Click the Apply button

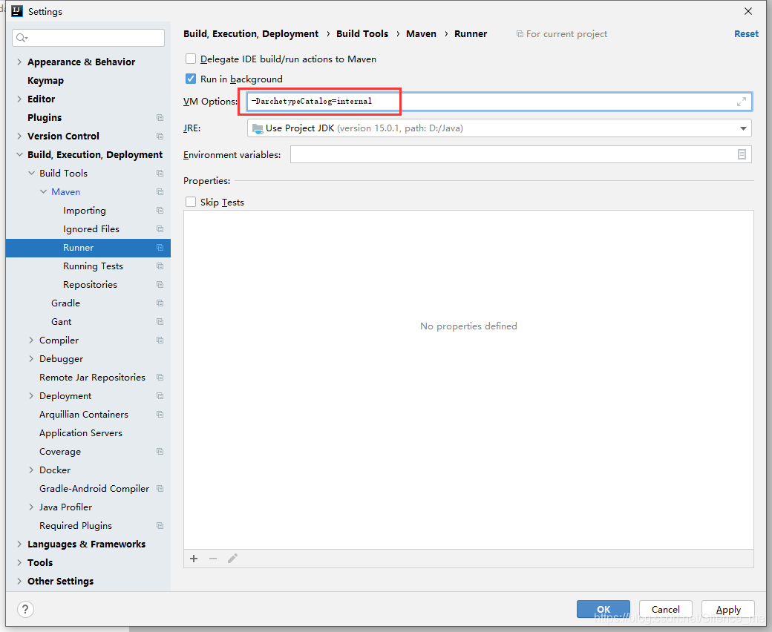[728, 610]
